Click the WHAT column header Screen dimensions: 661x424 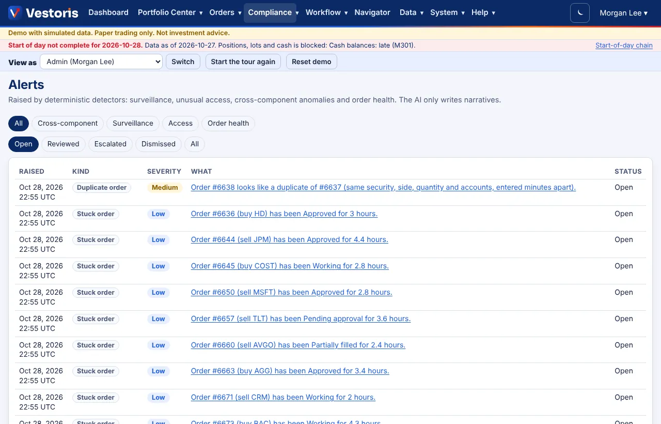point(201,171)
